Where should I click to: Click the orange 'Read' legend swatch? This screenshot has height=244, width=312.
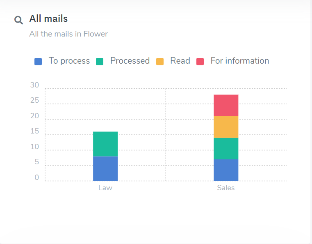[x=160, y=62]
